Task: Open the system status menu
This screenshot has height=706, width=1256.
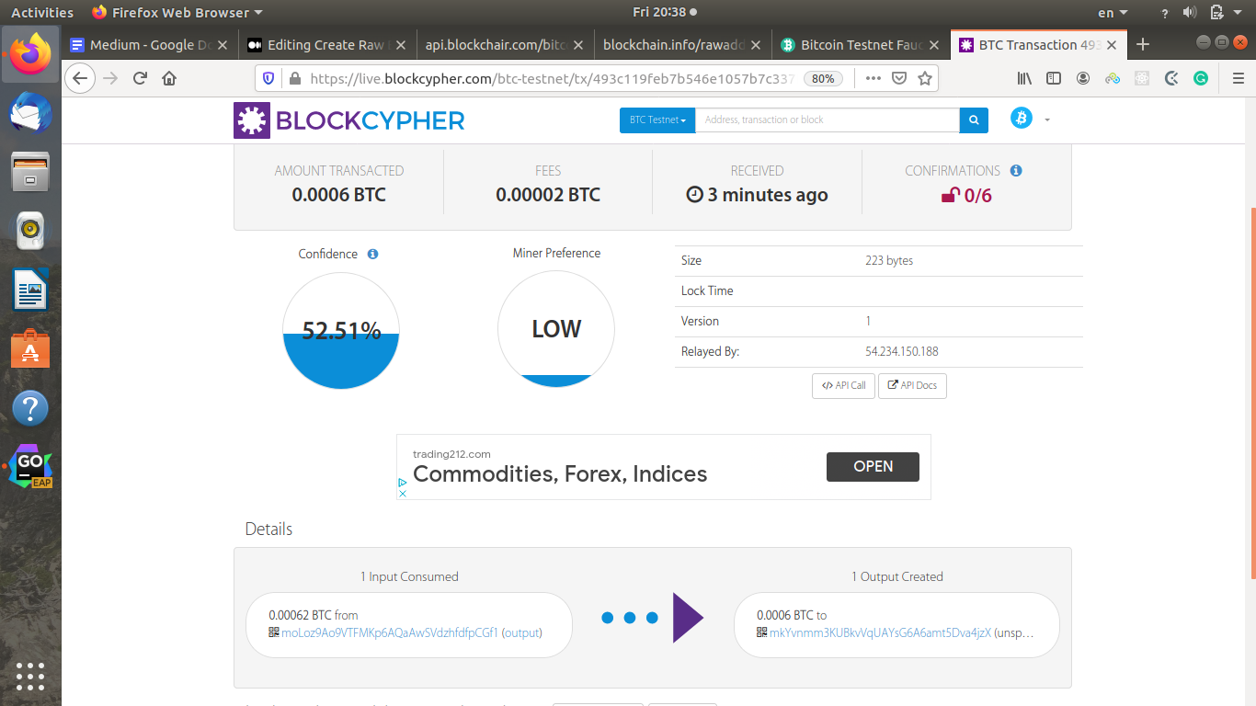Action: click(1203, 13)
